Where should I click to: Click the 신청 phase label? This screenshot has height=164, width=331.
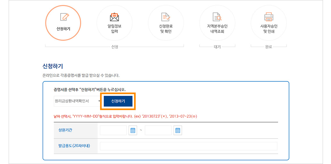(x=115, y=47)
